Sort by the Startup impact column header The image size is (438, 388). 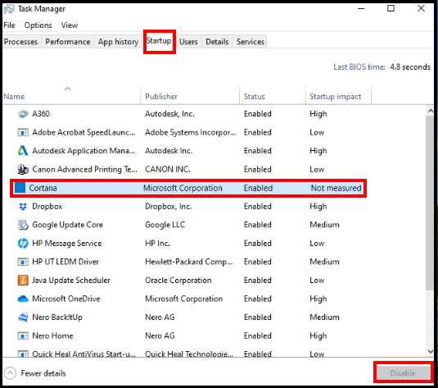pos(335,97)
